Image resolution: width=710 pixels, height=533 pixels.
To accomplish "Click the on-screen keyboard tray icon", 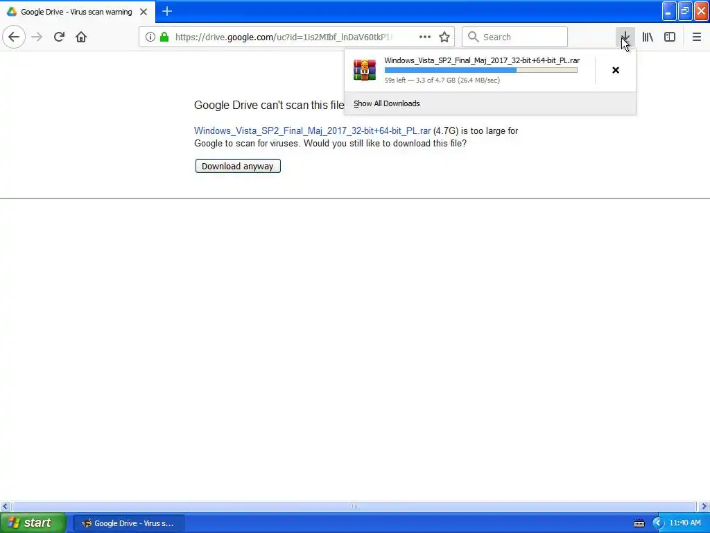I will [639, 523].
